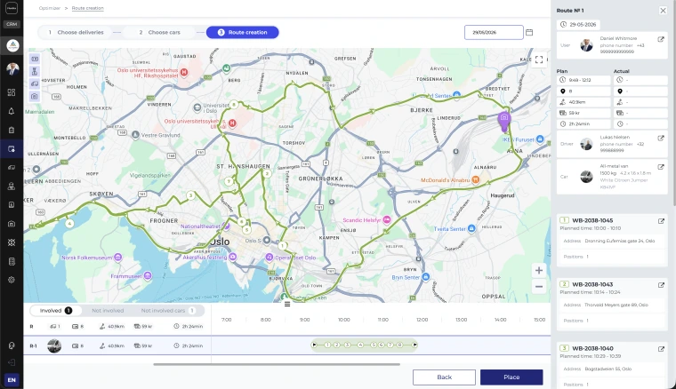Select the active route optimizer sidebar icon
This screenshot has width=676, height=389.
coord(12,149)
